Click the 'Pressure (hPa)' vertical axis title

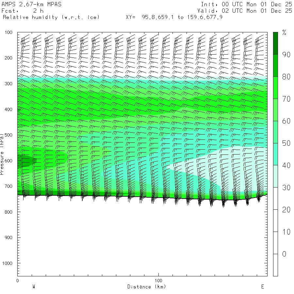(2, 154)
